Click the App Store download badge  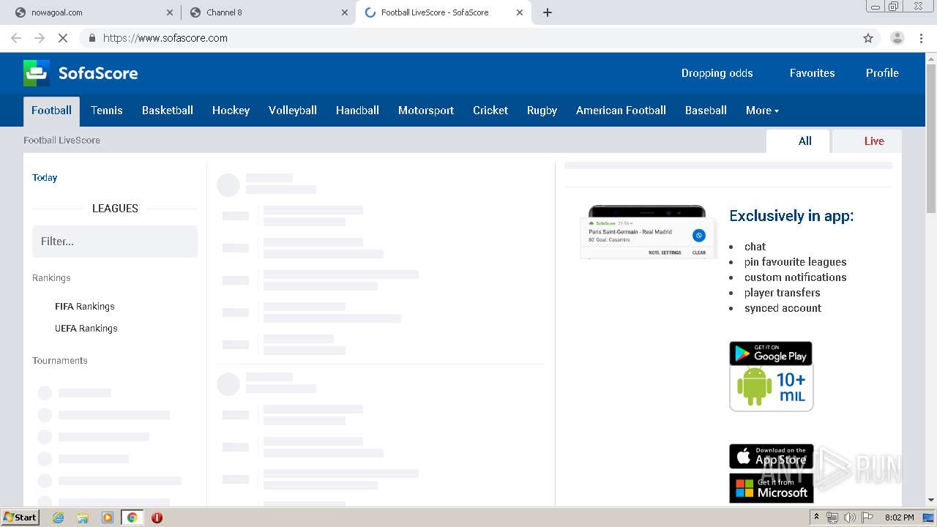point(771,456)
